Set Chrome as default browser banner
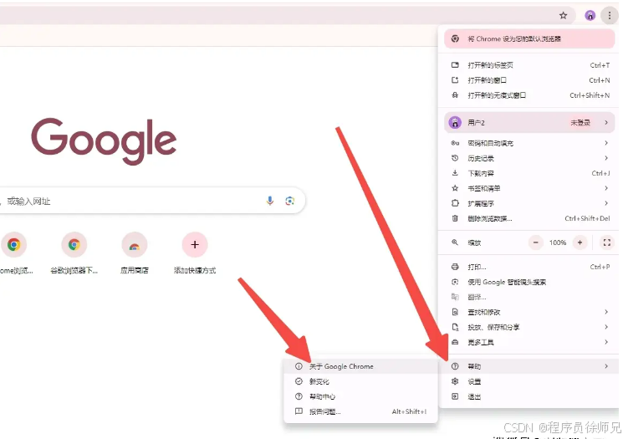Viewport: 628px width, 439px height. [529, 38]
